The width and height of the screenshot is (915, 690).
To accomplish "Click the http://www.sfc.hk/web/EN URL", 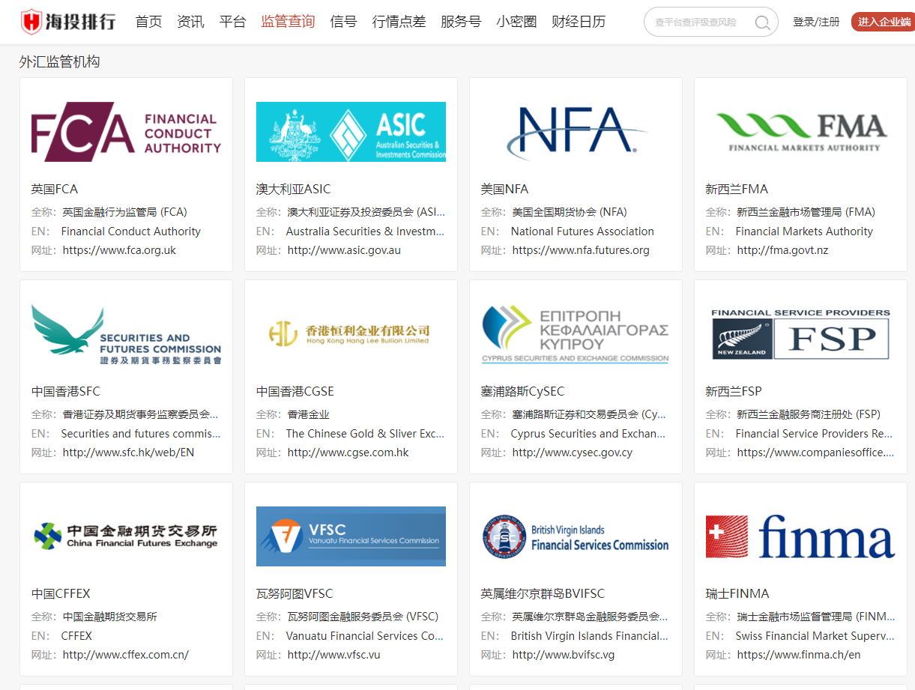I will click(x=128, y=453).
